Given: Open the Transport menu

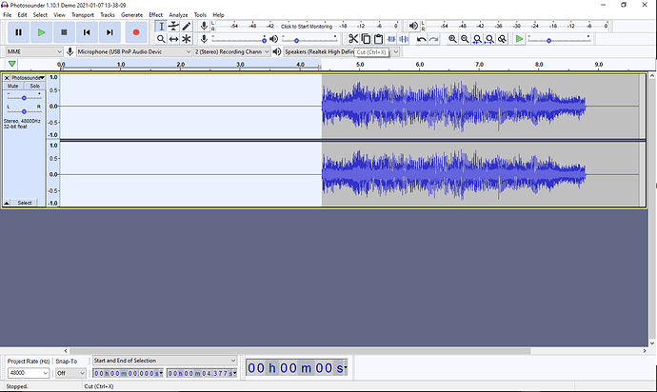Looking at the screenshot, I should click(x=83, y=14).
